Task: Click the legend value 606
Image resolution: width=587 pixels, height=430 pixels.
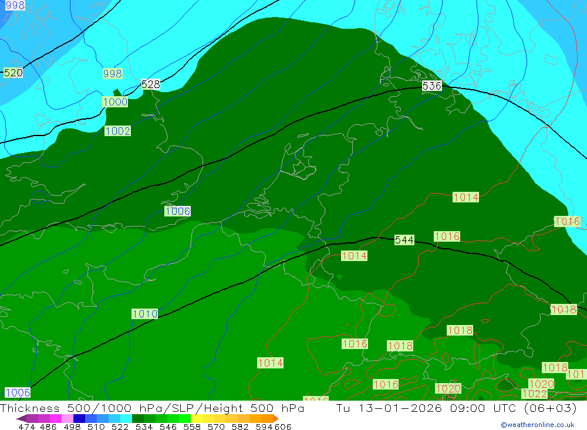Action: (x=283, y=426)
